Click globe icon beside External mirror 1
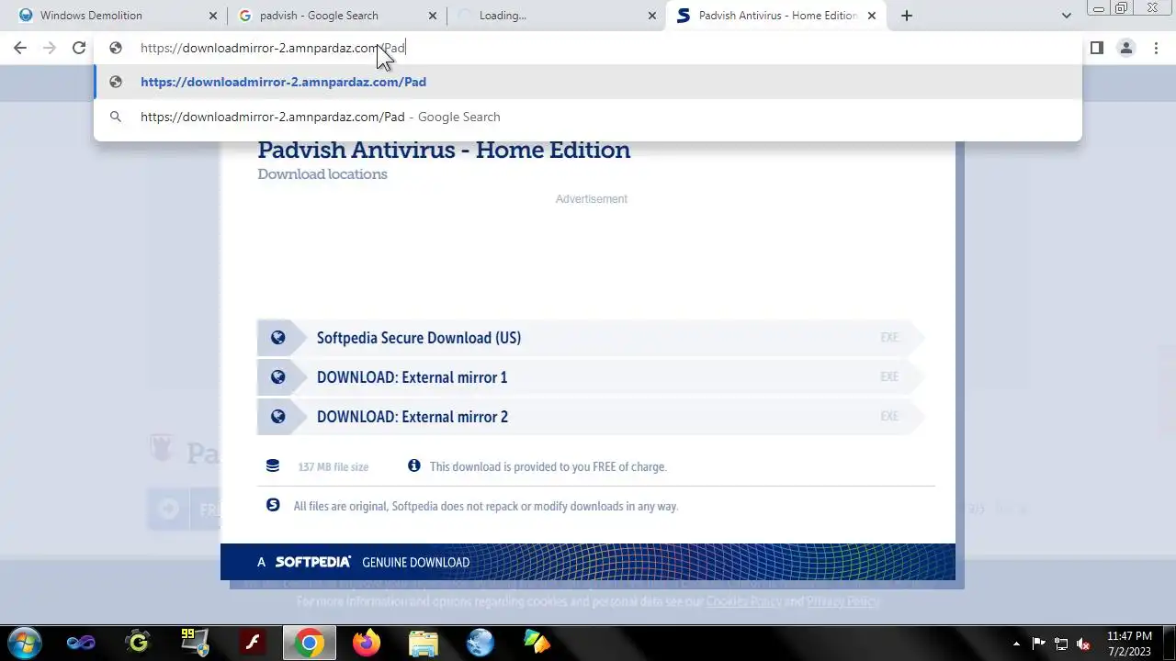This screenshot has height=661, width=1176. point(277,377)
